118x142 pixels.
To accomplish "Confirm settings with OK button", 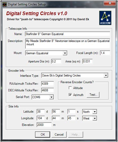I will pyautogui.click(x=42, y=135).
